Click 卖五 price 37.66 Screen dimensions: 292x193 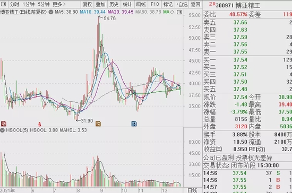(x=240, y=22)
